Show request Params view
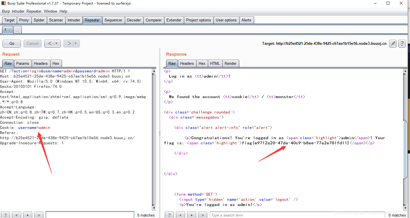 pos(23,63)
